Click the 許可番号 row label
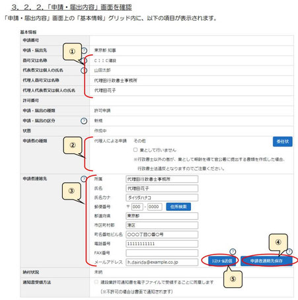 tap(31, 100)
